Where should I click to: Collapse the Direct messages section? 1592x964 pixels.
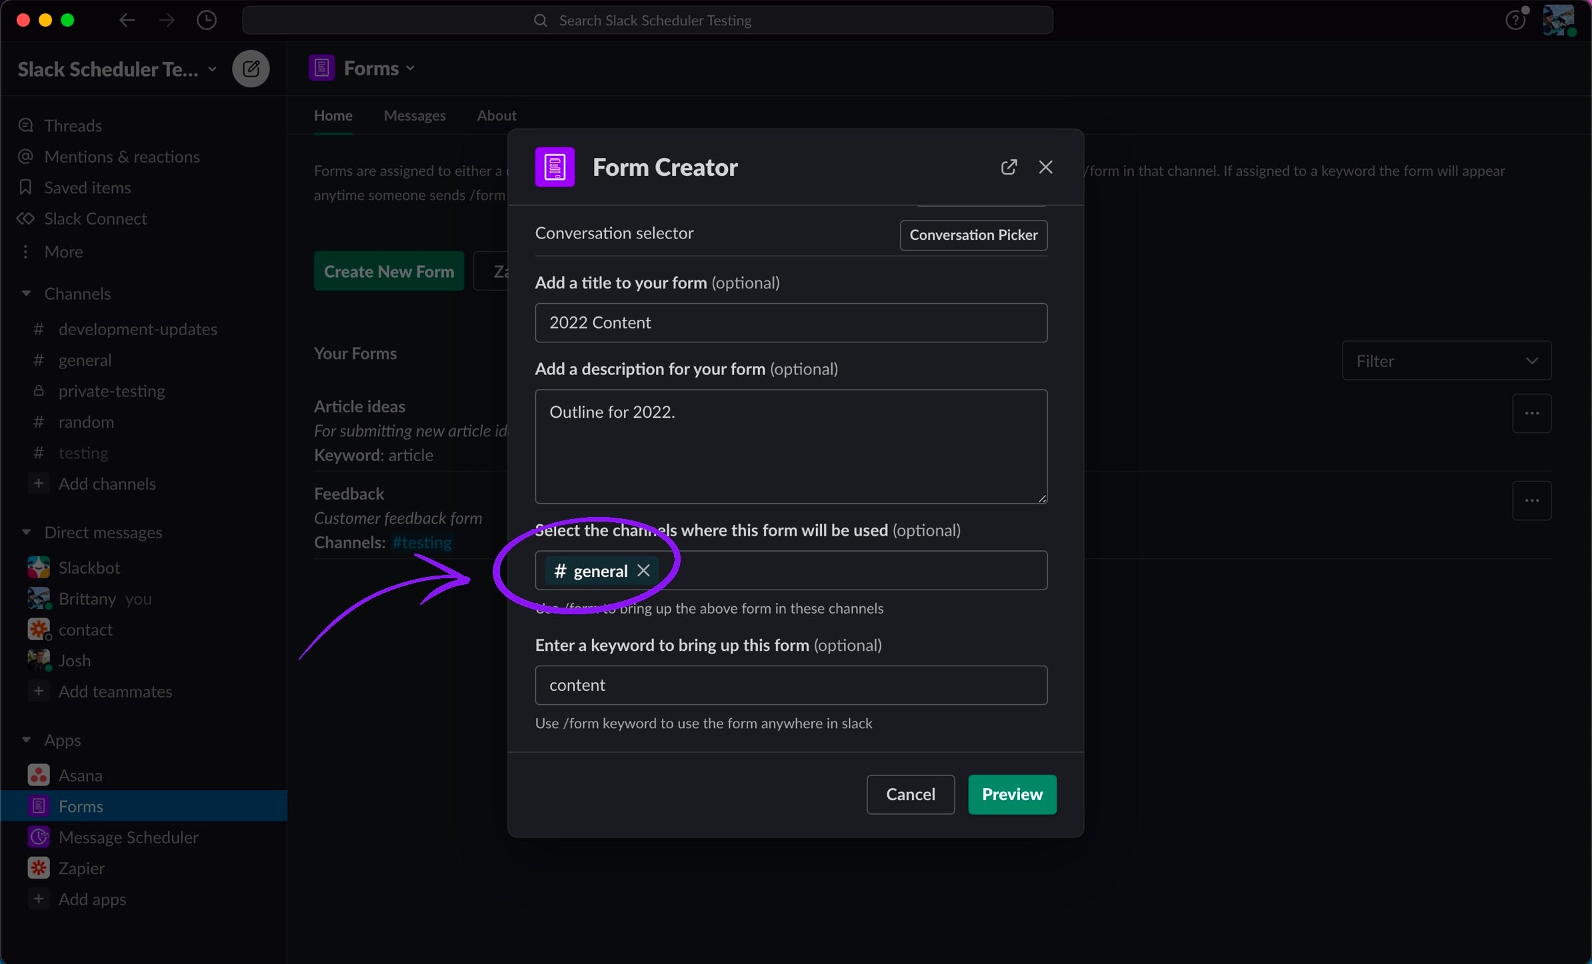coord(27,532)
